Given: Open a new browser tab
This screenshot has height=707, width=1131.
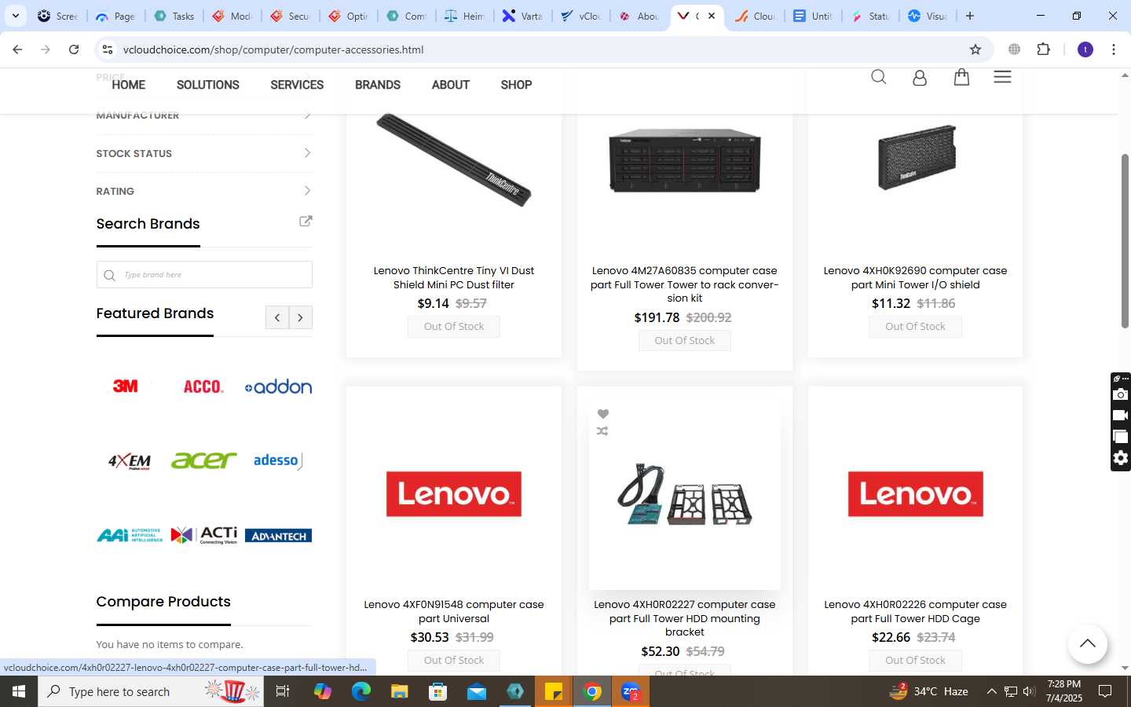Looking at the screenshot, I should [x=970, y=16].
